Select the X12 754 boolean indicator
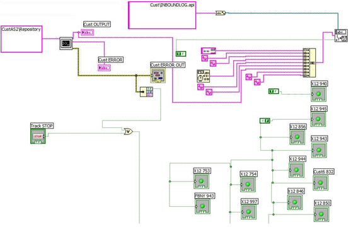Image resolution: width=353 pixels, height=227 pixels. click(x=248, y=185)
